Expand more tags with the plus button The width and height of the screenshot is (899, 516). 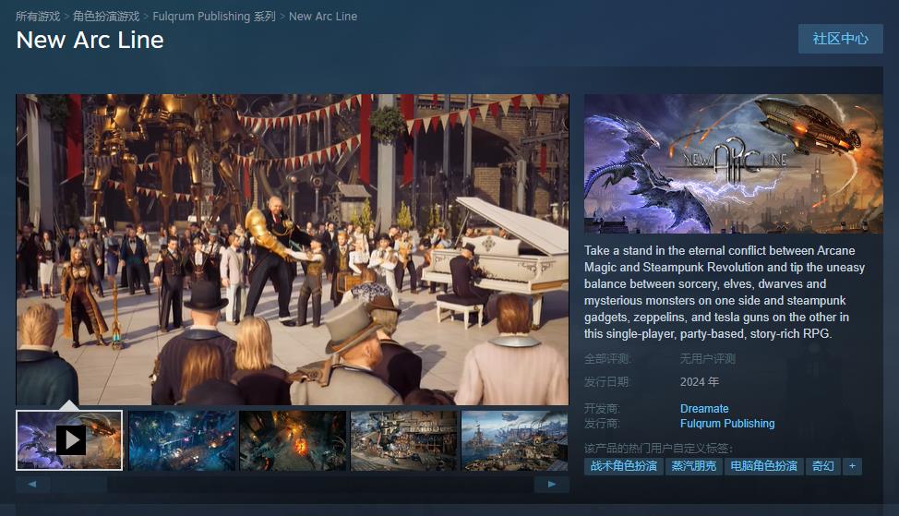click(x=852, y=466)
